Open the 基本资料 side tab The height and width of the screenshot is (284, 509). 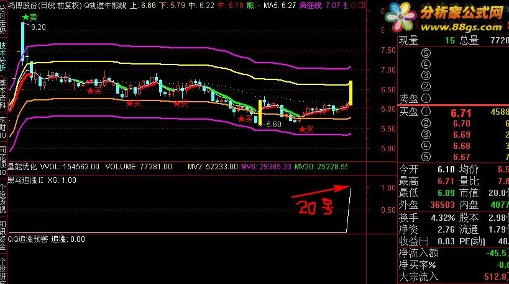(2, 94)
